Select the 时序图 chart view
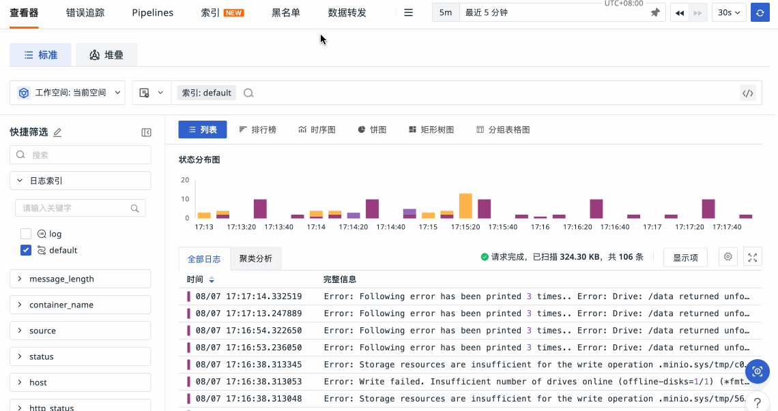 [x=317, y=130]
